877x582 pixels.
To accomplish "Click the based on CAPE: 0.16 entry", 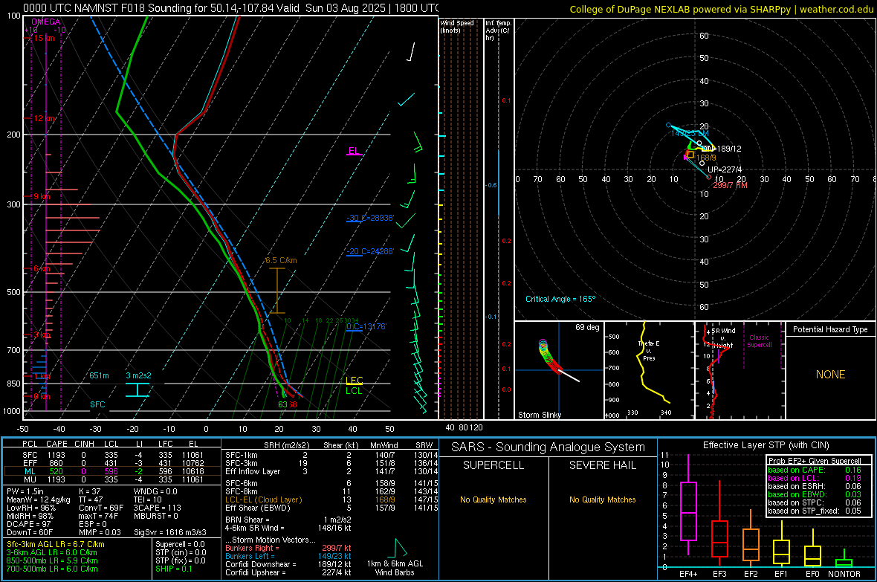I will point(815,470).
